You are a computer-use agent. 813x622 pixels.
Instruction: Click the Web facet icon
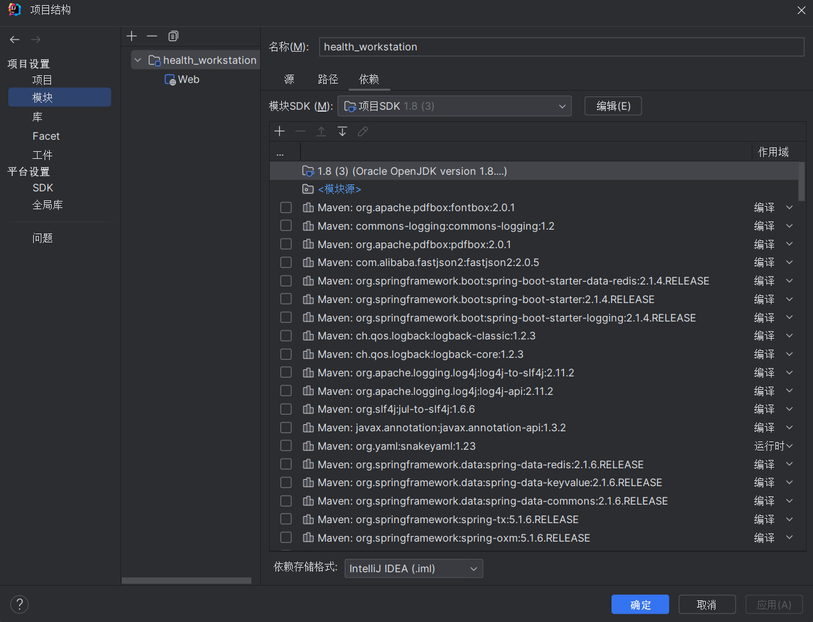[x=170, y=80]
